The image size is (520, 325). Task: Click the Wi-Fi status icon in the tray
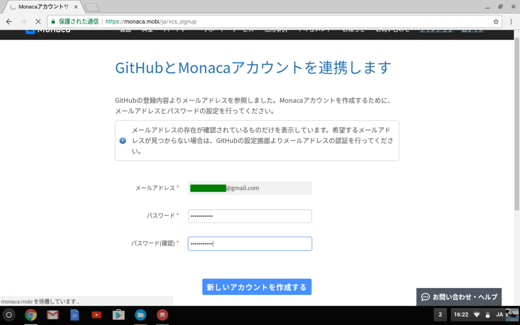(476, 315)
